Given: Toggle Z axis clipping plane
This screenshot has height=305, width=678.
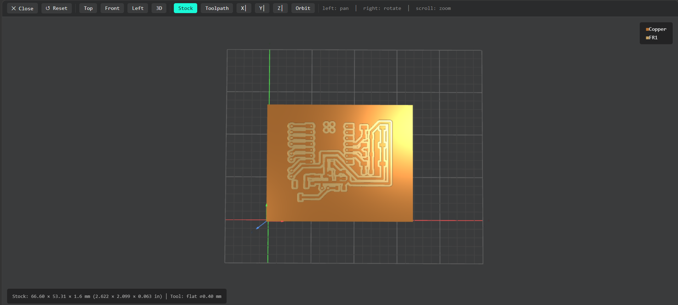Looking at the screenshot, I should point(280,8).
